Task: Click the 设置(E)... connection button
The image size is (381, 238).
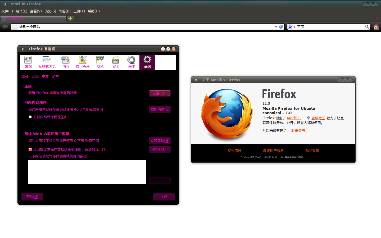Action: (x=160, y=93)
